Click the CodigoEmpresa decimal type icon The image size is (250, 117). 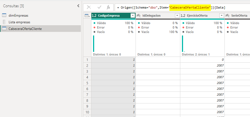pyautogui.click(x=94, y=16)
